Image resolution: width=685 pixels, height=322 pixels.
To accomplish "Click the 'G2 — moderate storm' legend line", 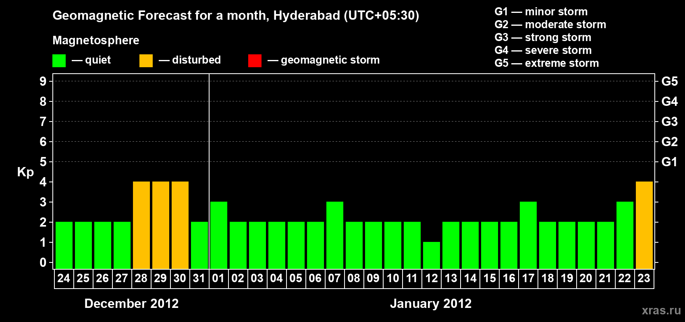I will tap(550, 25).
